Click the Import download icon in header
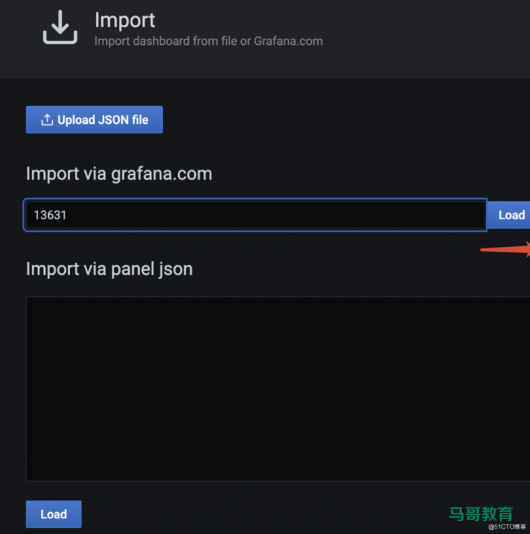Image resolution: width=530 pixels, height=534 pixels. click(x=60, y=27)
